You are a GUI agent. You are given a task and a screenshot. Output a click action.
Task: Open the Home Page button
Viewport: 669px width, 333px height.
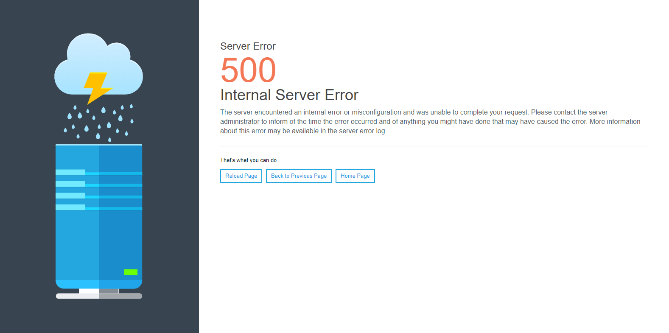355,176
